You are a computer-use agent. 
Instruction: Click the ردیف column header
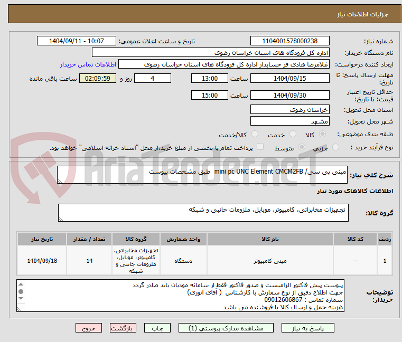[385, 239]
